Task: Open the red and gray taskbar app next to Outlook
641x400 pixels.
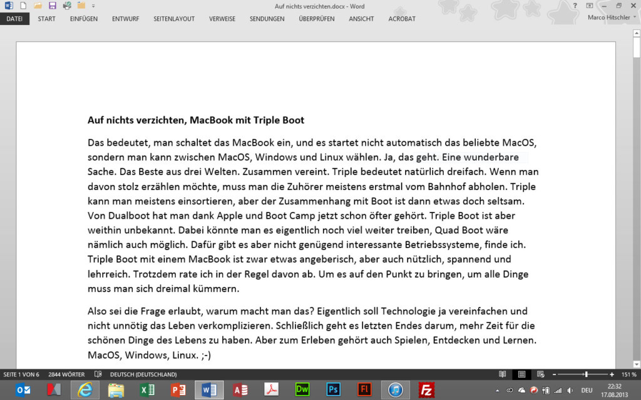Action: [x=54, y=390]
